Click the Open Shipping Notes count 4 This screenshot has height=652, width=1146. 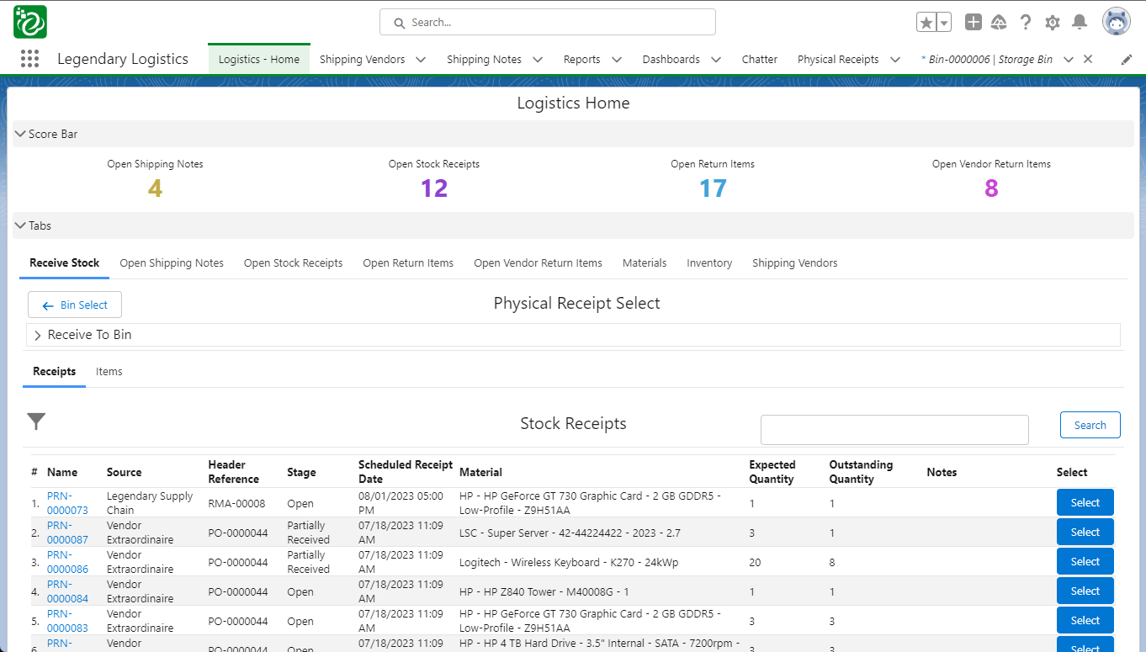tap(155, 188)
